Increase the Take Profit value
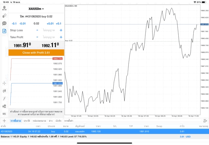This screenshot has height=145, width=209. 61,37
